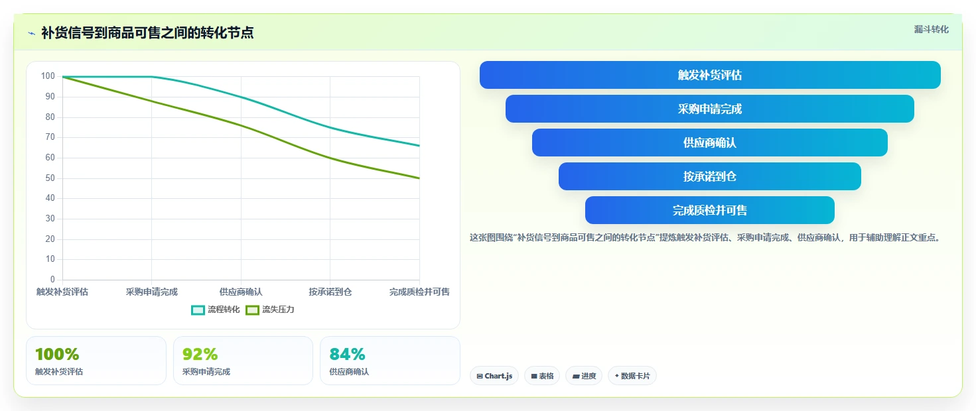Open the 100% 触发补货评估 data card

96,361
